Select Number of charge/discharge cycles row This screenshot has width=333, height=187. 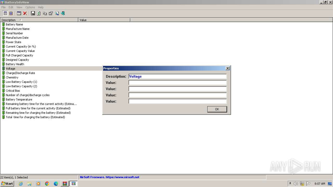pyautogui.click(x=28, y=95)
